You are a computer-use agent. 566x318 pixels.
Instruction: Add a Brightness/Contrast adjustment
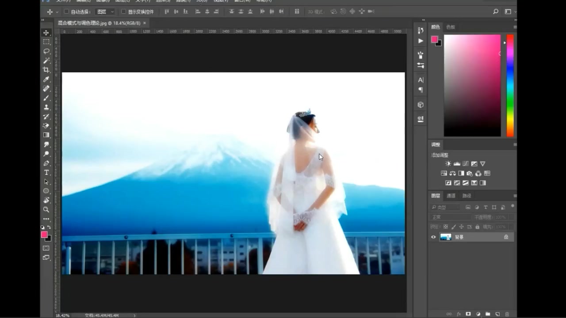[x=448, y=164]
